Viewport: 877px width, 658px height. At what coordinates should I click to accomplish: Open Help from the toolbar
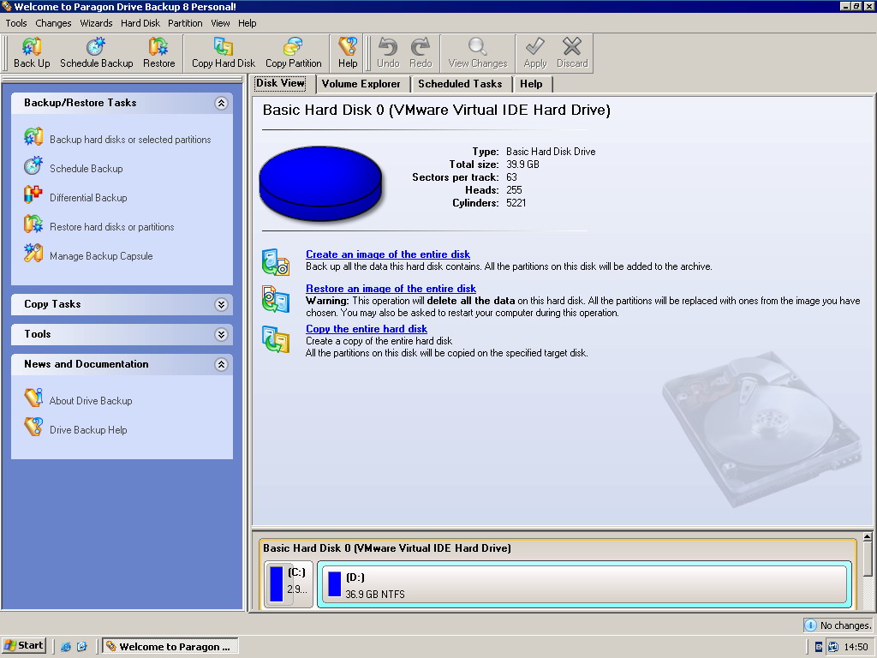click(x=348, y=53)
